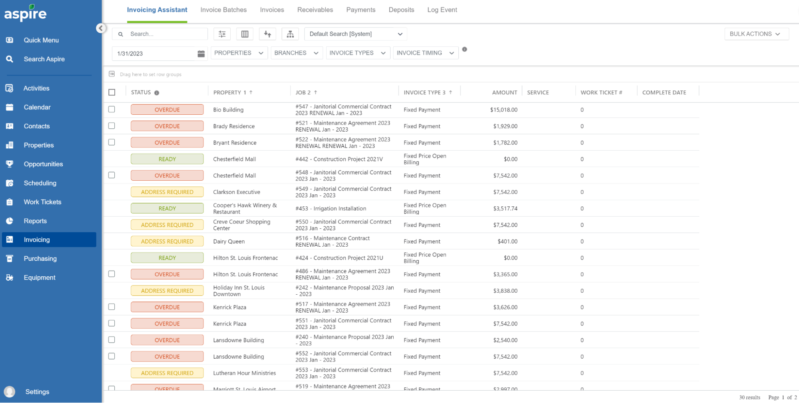Check the Bio Building row checkbox
799x403 pixels.
point(112,109)
